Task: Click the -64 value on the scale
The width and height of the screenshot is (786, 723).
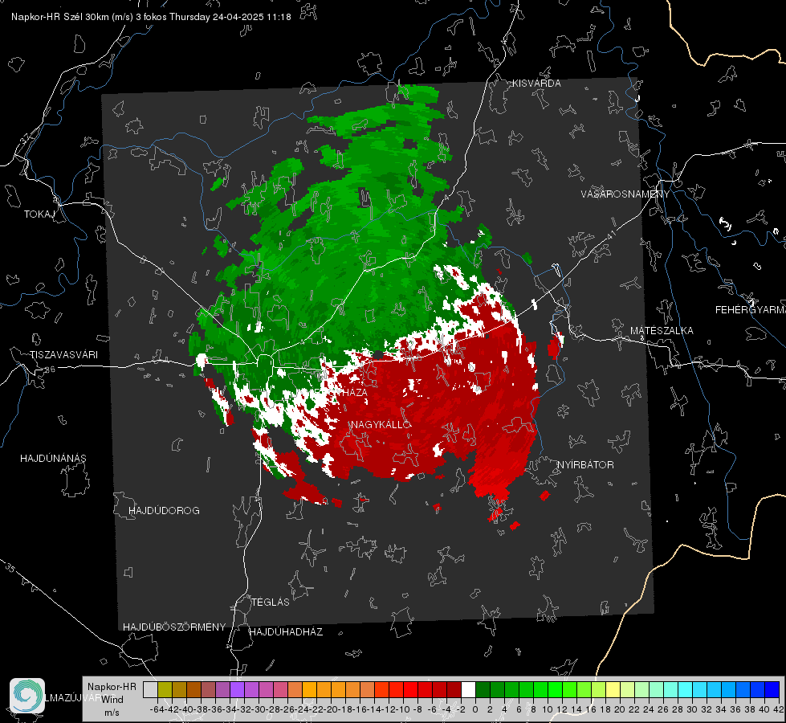Action: click(x=157, y=709)
